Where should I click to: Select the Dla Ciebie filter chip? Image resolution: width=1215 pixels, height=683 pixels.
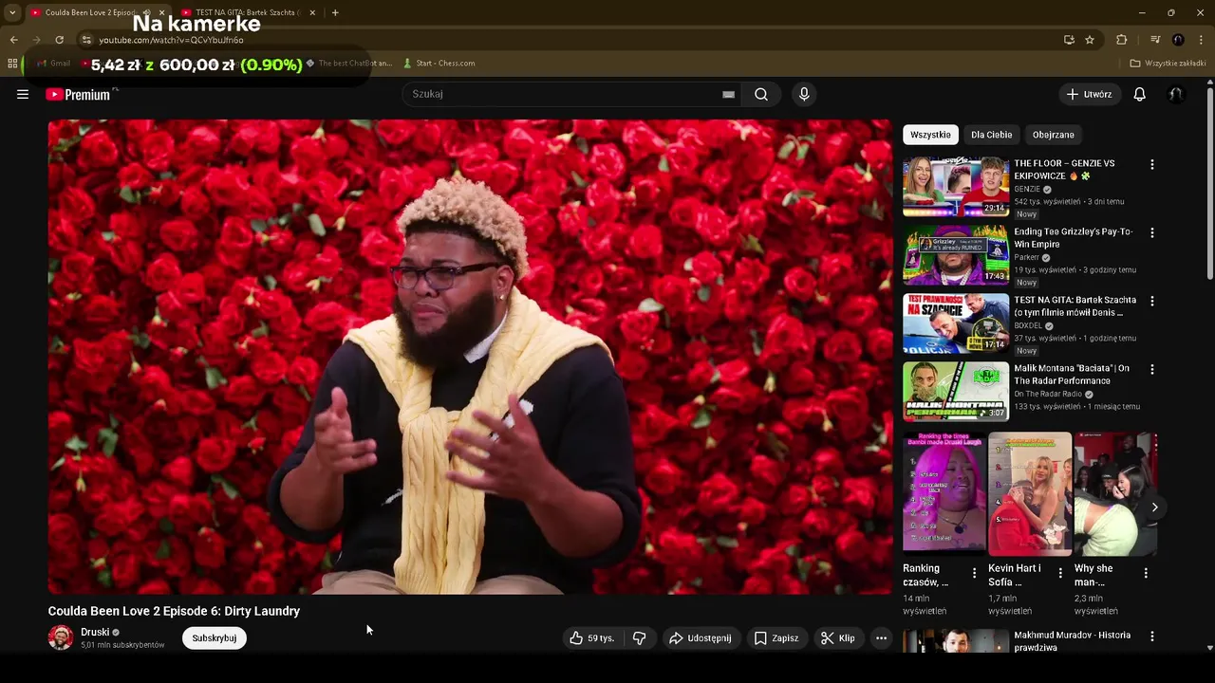coord(991,135)
